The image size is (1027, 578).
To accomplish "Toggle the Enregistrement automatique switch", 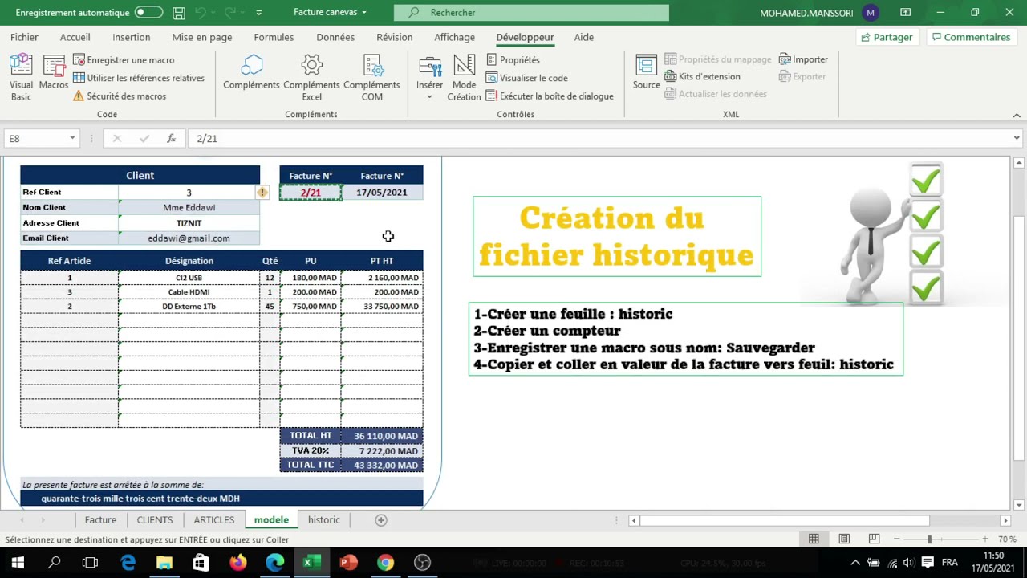I will [x=148, y=13].
